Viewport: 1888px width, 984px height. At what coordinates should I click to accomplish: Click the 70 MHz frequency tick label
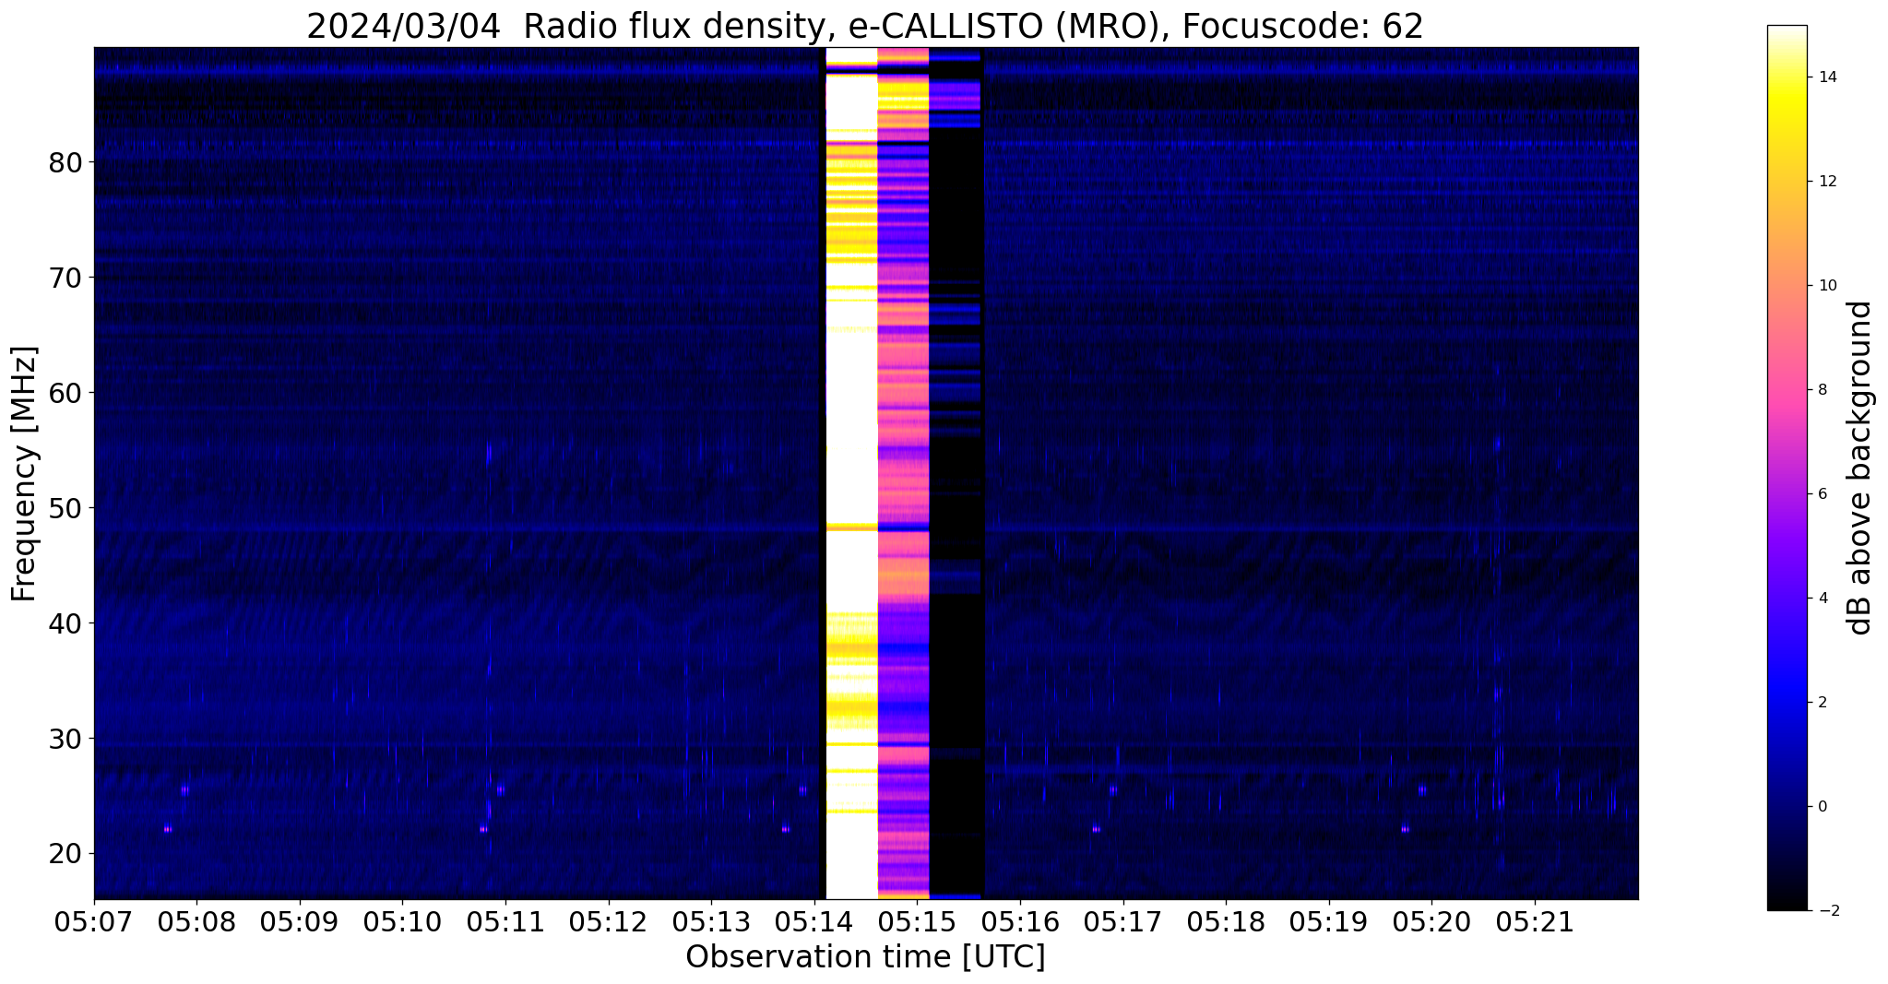point(65,279)
